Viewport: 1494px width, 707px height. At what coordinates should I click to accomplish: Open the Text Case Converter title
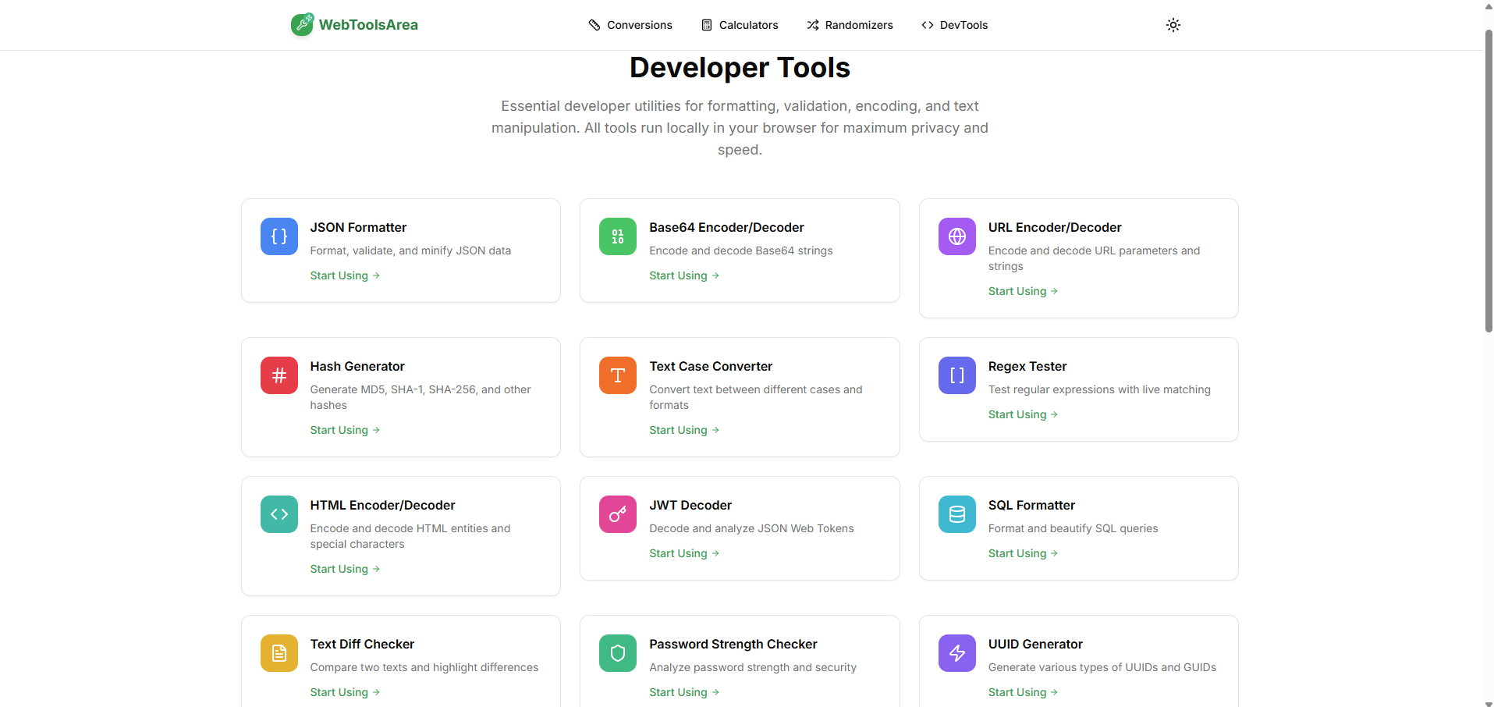711,366
